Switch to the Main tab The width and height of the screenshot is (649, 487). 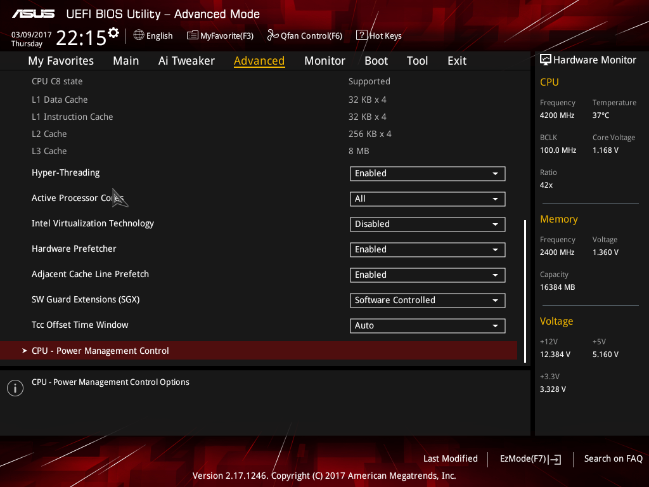(x=126, y=61)
